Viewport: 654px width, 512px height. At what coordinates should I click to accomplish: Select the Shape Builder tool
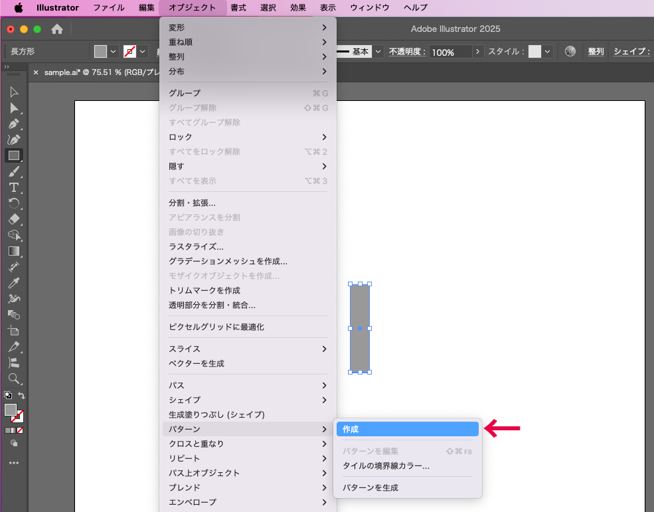pyautogui.click(x=14, y=235)
